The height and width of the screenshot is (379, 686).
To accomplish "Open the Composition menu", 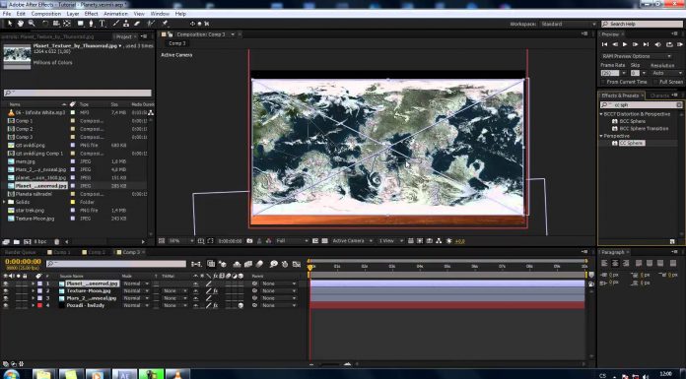I will (46, 14).
